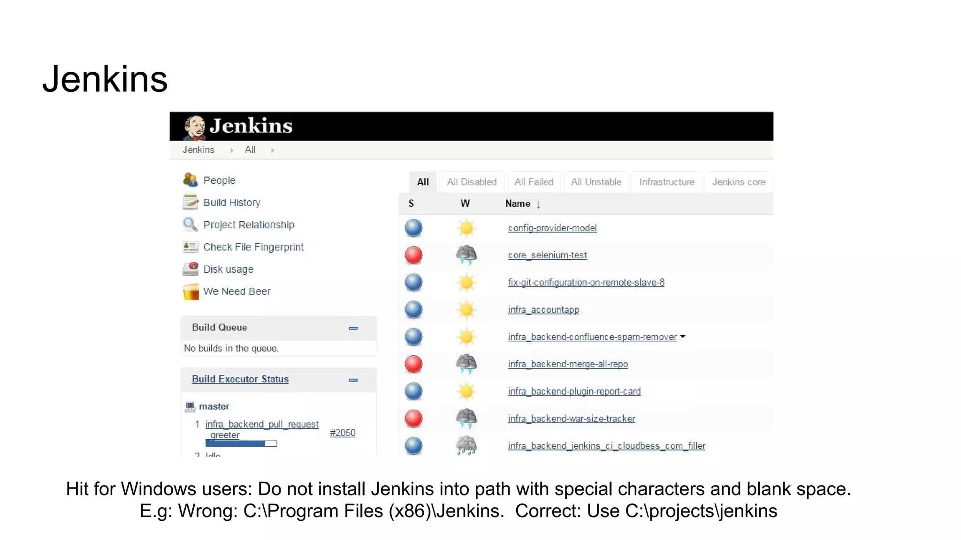Viewport: 961px width, 540px height.
Task: Click blue status ball for infra_accountapp
Action: tap(413, 310)
